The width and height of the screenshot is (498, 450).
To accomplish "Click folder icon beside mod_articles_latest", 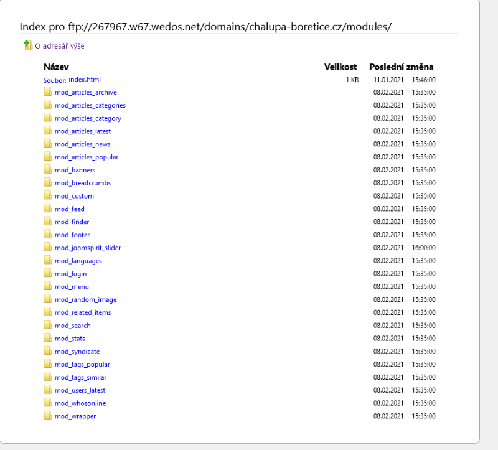I will pyautogui.click(x=48, y=131).
